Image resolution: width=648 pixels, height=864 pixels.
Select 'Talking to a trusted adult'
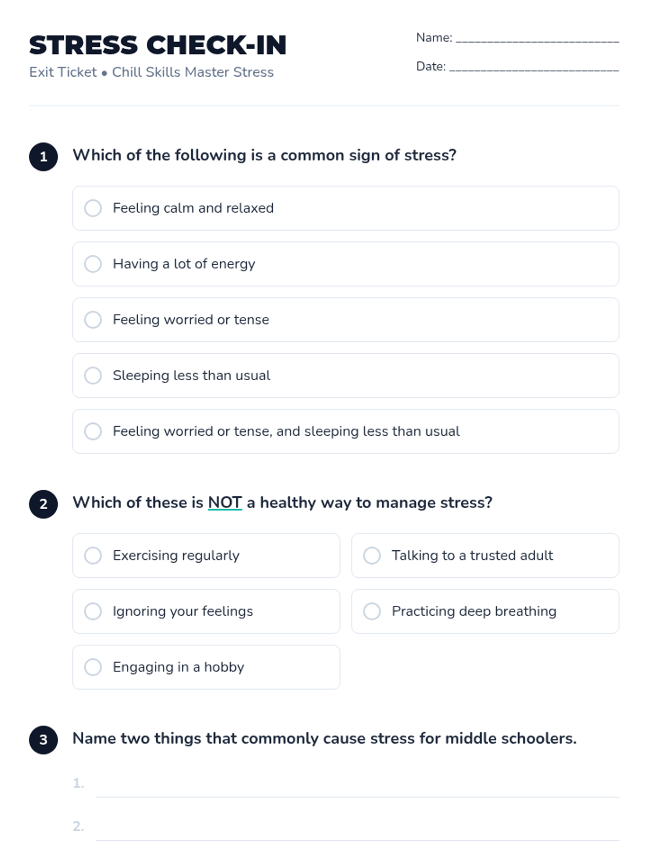pos(372,556)
